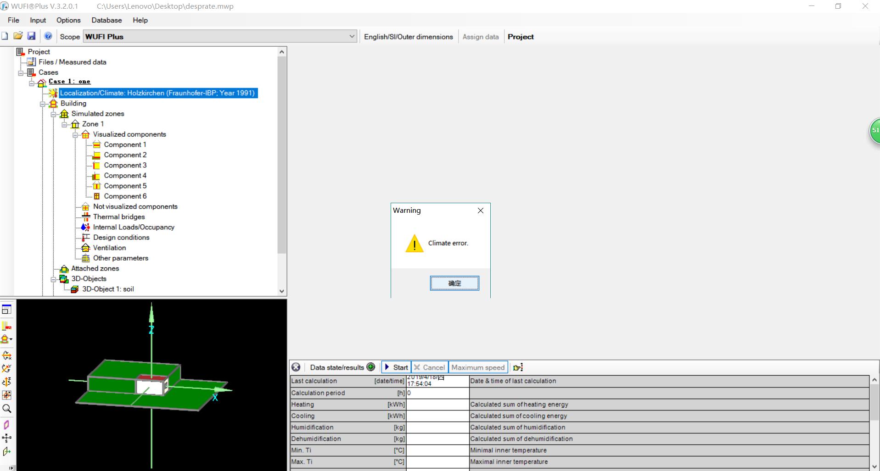Open the Input menu
The image size is (880, 471).
point(38,20)
